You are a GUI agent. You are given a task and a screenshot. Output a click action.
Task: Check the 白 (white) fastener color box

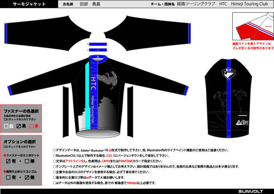pos(6,126)
